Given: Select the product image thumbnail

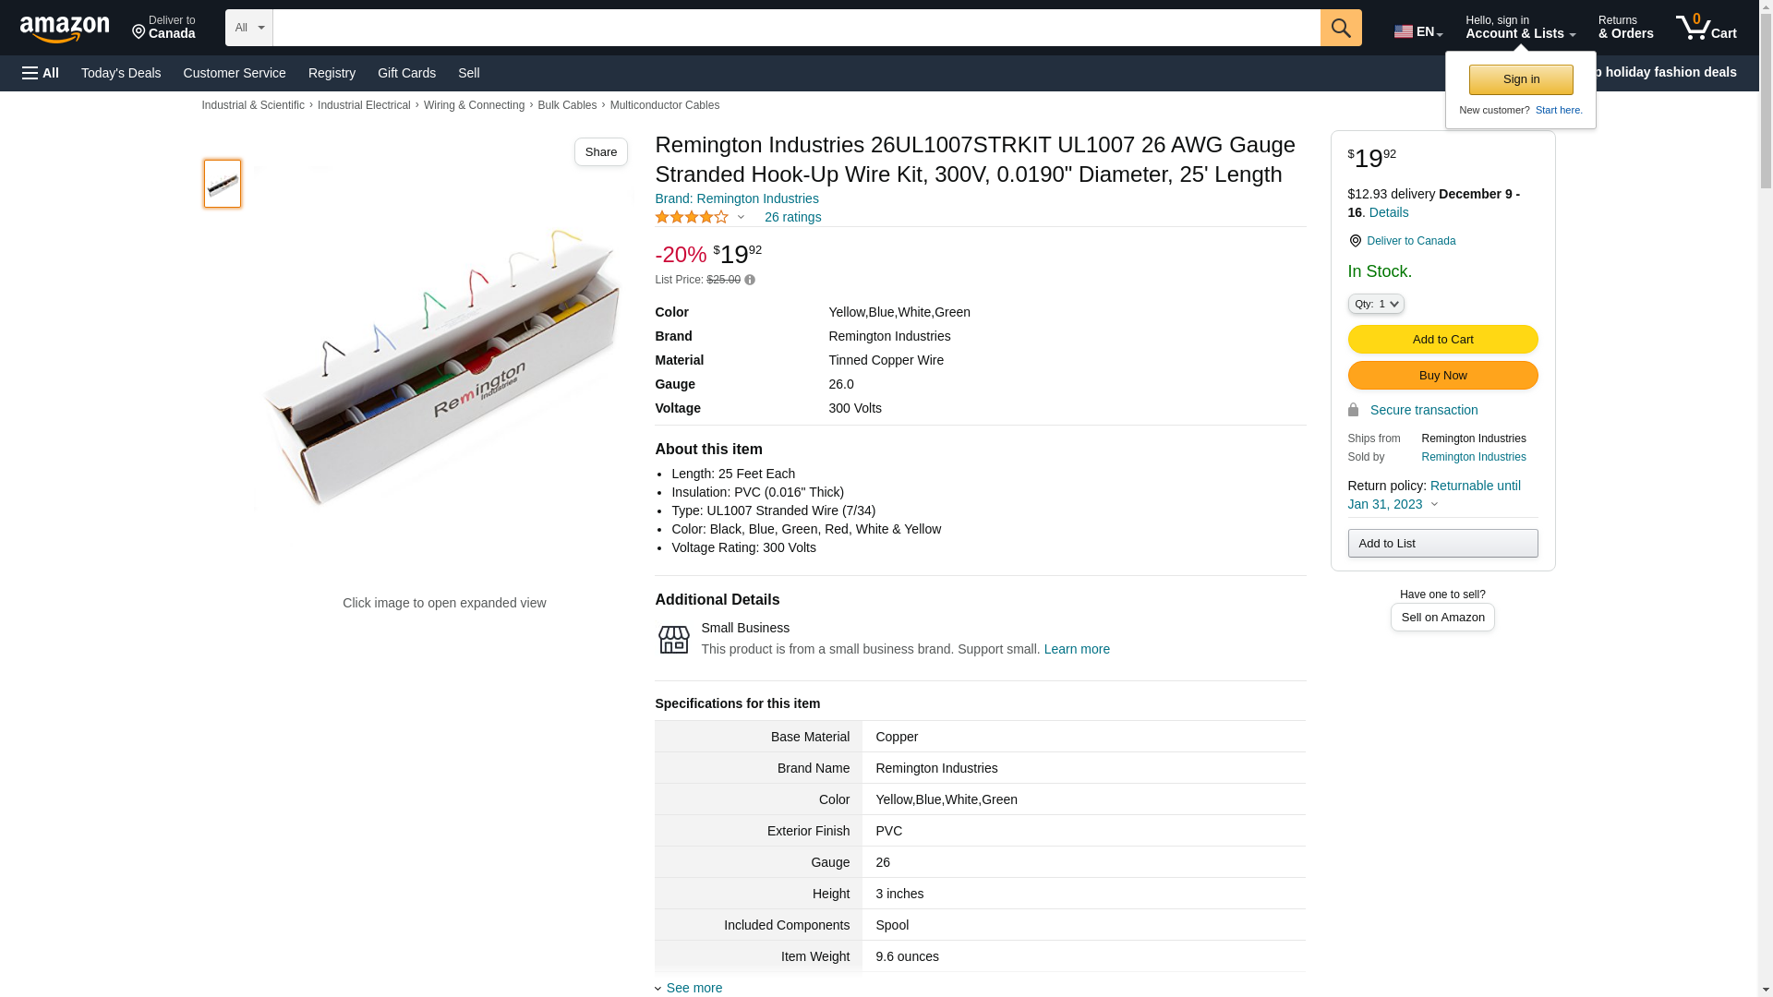Looking at the screenshot, I should (x=223, y=184).
